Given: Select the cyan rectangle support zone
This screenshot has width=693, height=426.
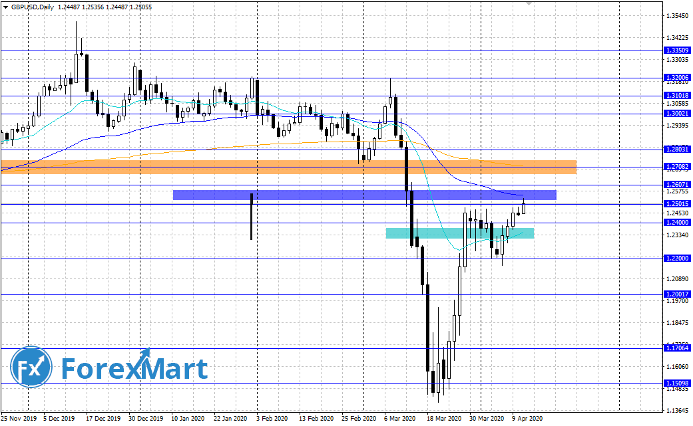Looking at the screenshot, I should [x=459, y=233].
